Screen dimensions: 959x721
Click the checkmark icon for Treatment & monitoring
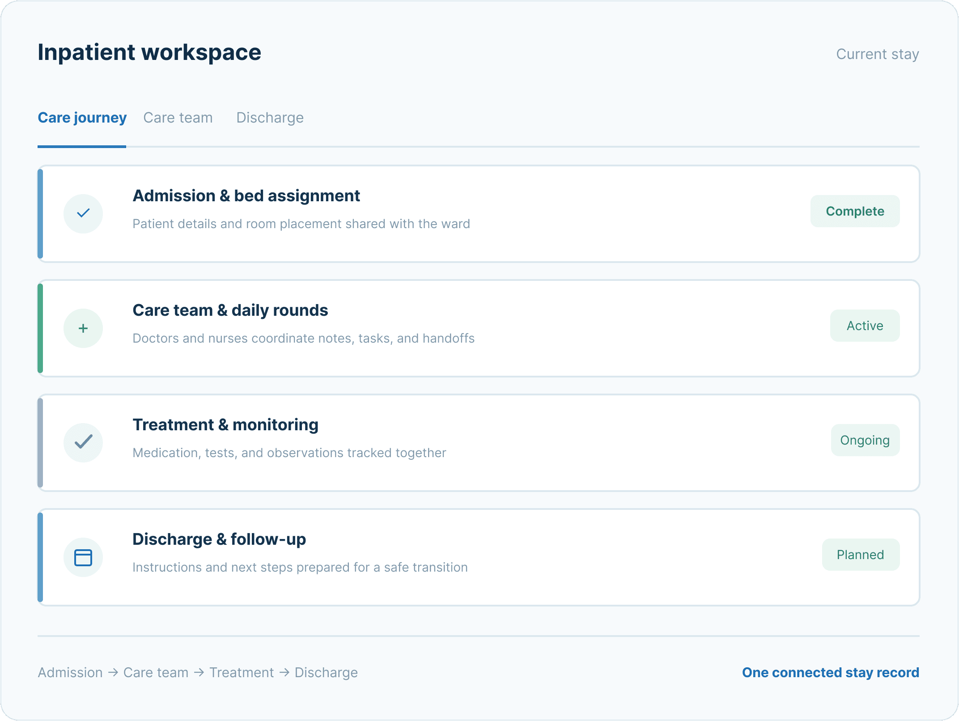83,442
